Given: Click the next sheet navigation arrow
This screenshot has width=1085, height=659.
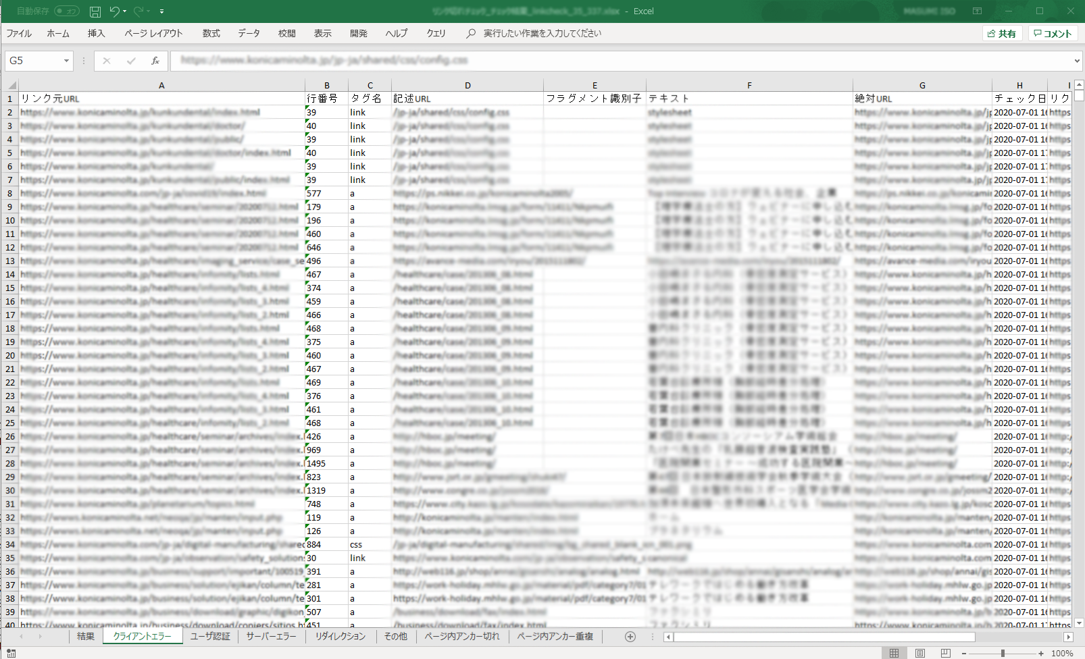Looking at the screenshot, I should coord(40,637).
